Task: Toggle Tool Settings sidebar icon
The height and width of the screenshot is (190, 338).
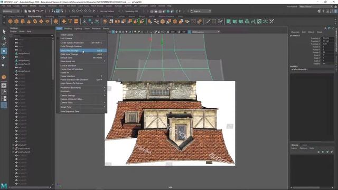Action: point(332,11)
